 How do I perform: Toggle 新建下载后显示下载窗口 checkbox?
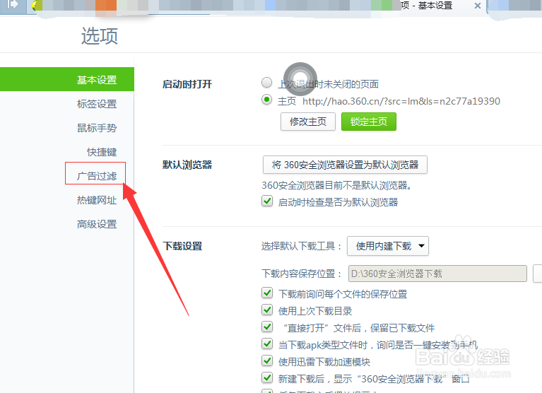(x=267, y=377)
